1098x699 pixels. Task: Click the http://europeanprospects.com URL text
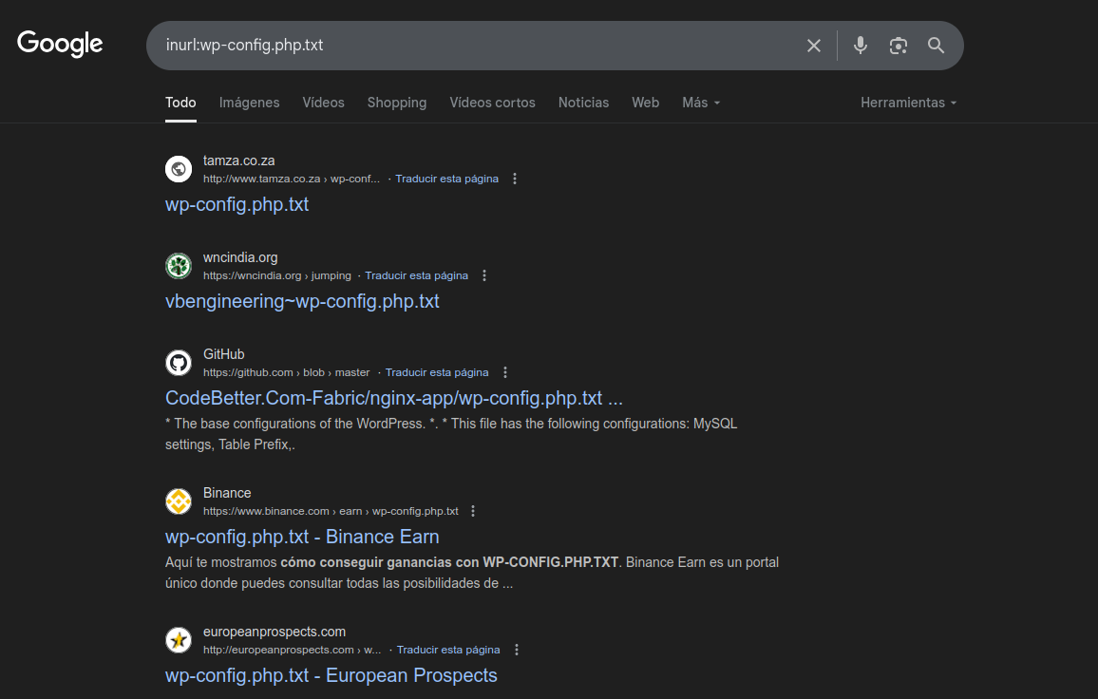pyautogui.click(x=292, y=650)
